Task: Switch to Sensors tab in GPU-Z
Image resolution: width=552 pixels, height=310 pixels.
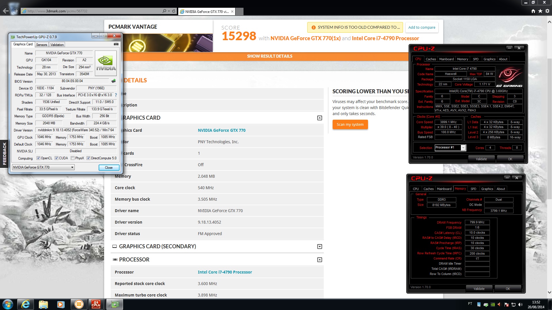Action: point(41,45)
